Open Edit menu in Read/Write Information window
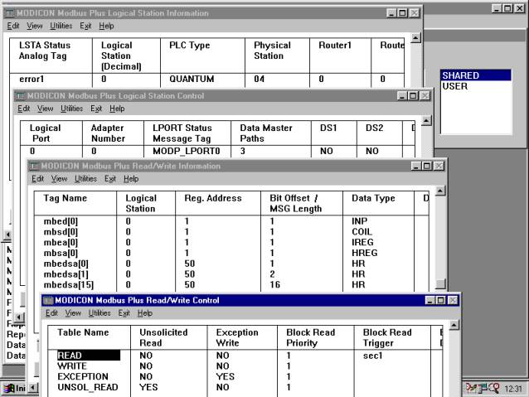Image resolution: width=529 pixels, height=397 pixels. [x=38, y=179]
